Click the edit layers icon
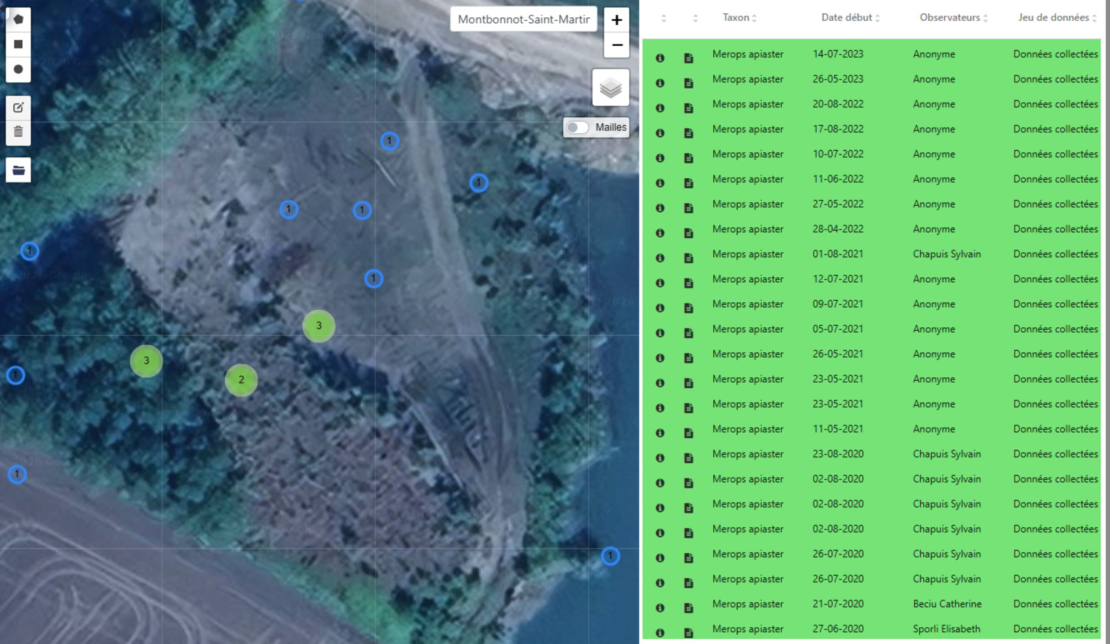This screenshot has height=644, width=1110. tap(18, 107)
